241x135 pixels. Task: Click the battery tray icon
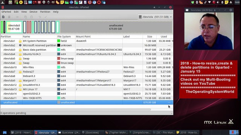click(x=222, y=2)
